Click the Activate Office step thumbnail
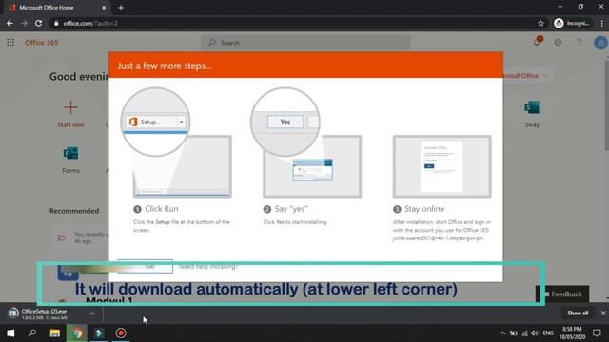This screenshot has height=342, width=609. pyautogui.click(x=442, y=166)
